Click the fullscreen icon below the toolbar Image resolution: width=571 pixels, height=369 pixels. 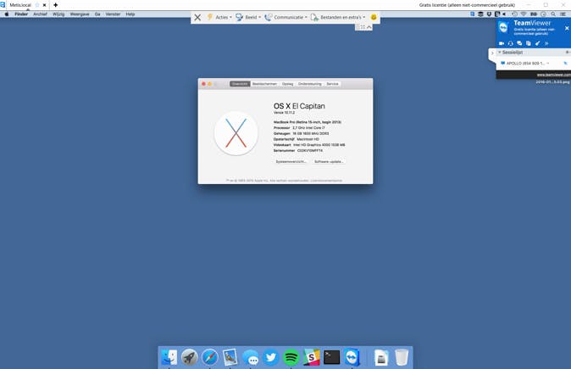[x=363, y=27]
